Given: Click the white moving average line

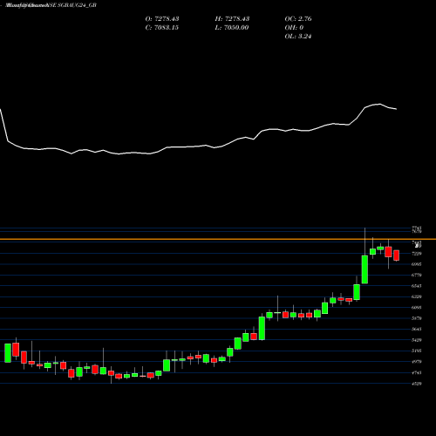Looking at the screenshot, I should 198,146.
